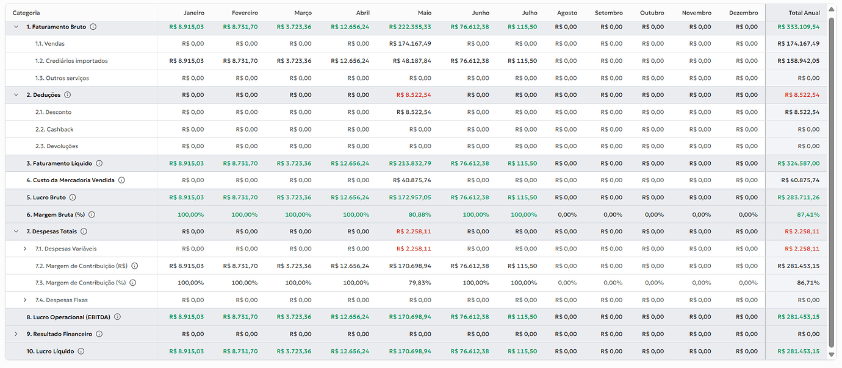
Task: Expand the Resultado Financeiro section
Action: click(16, 334)
